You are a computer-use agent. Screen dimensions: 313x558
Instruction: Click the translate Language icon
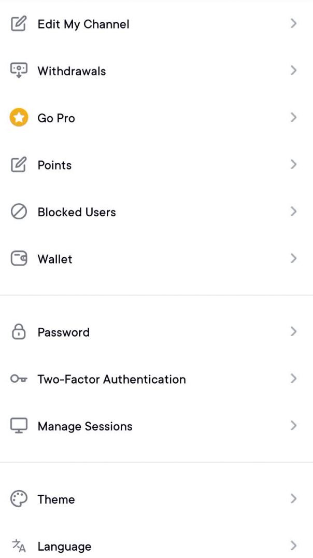19,546
